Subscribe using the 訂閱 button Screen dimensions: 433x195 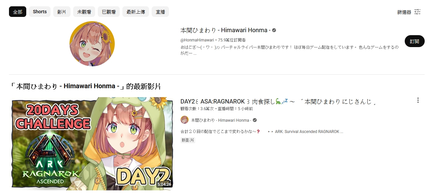pos(415,41)
